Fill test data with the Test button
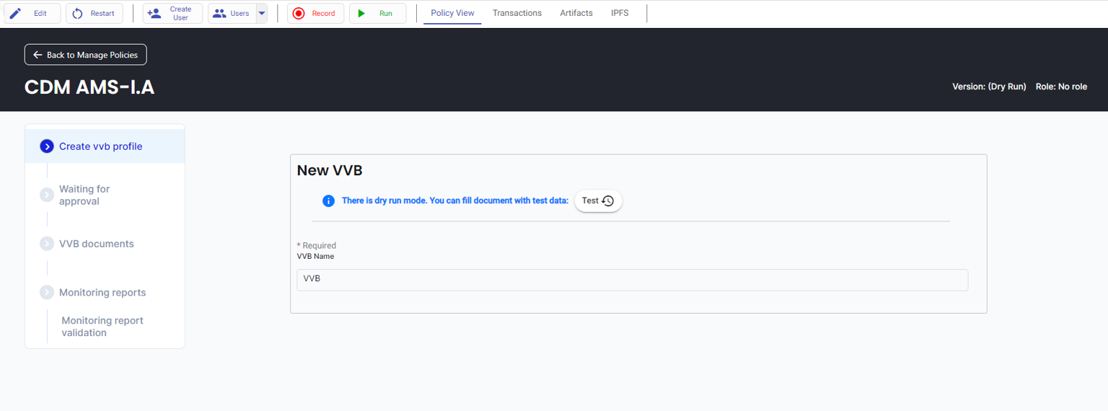This screenshot has width=1108, height=411. click(598, 200)
